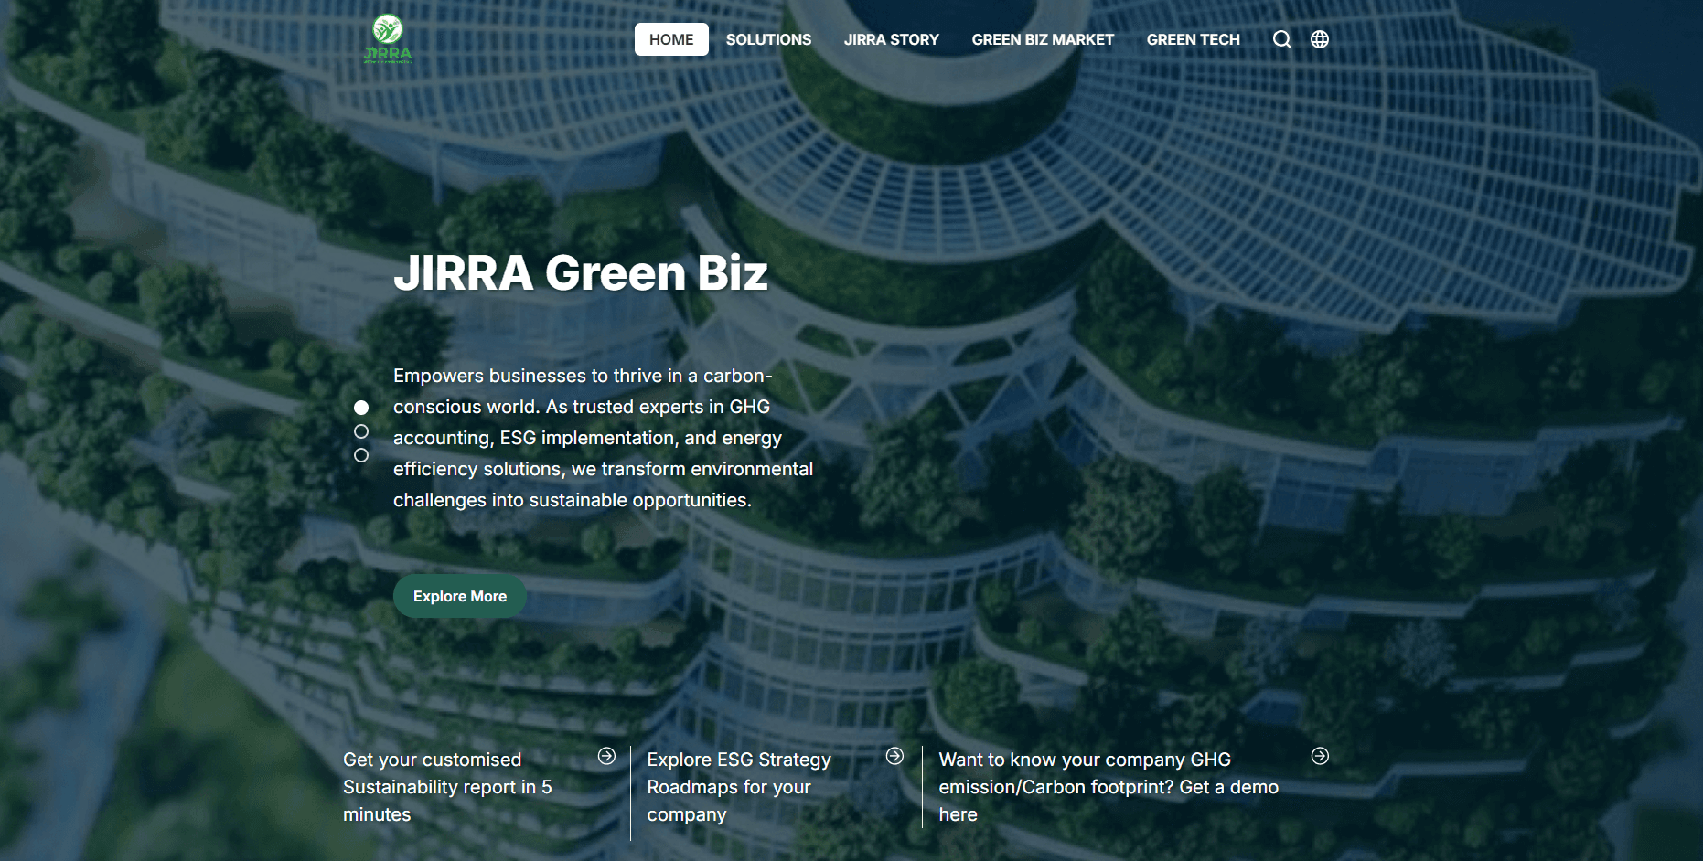The height and width of the screenshot is (861, 1703).
Task: Click the 'Empowers businesses to thrive' paragraph
Action: [x=603, y=438]
